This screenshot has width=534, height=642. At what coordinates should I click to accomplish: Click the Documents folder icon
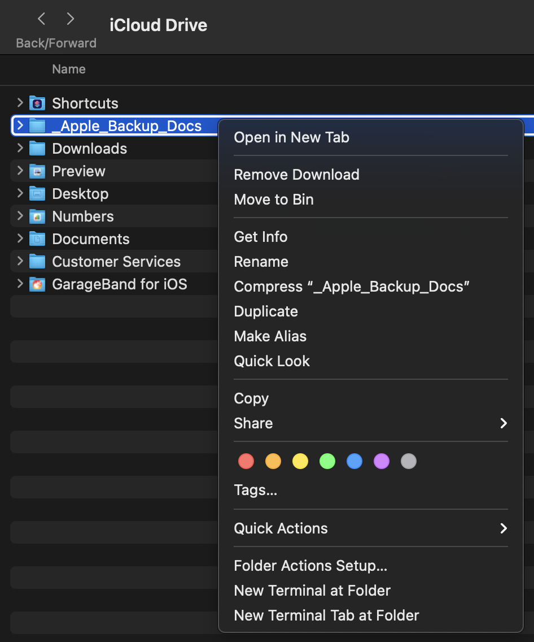point(37,239)
